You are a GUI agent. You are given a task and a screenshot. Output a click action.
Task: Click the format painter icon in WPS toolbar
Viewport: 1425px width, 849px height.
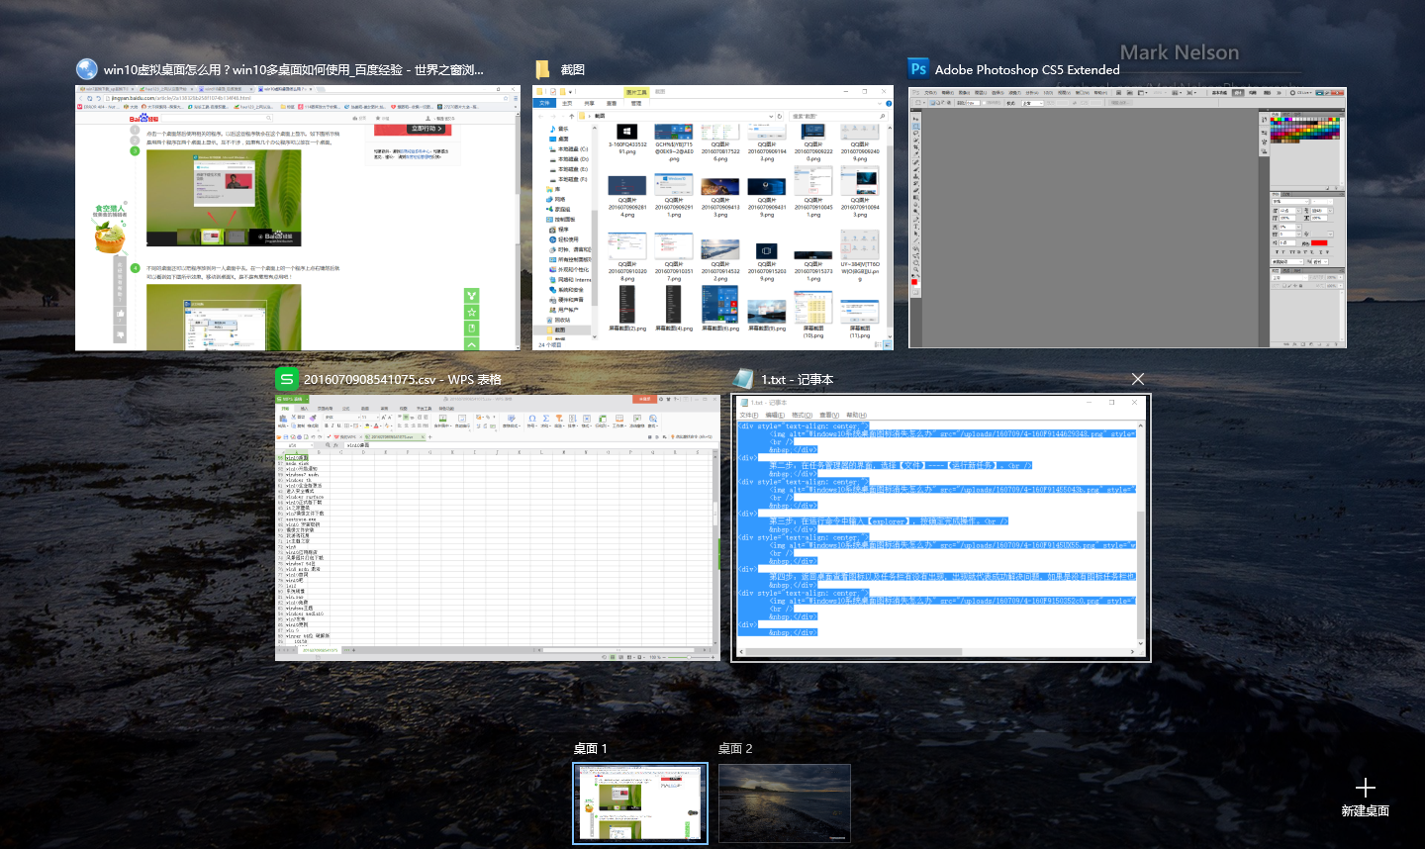(x=314, y=418)
